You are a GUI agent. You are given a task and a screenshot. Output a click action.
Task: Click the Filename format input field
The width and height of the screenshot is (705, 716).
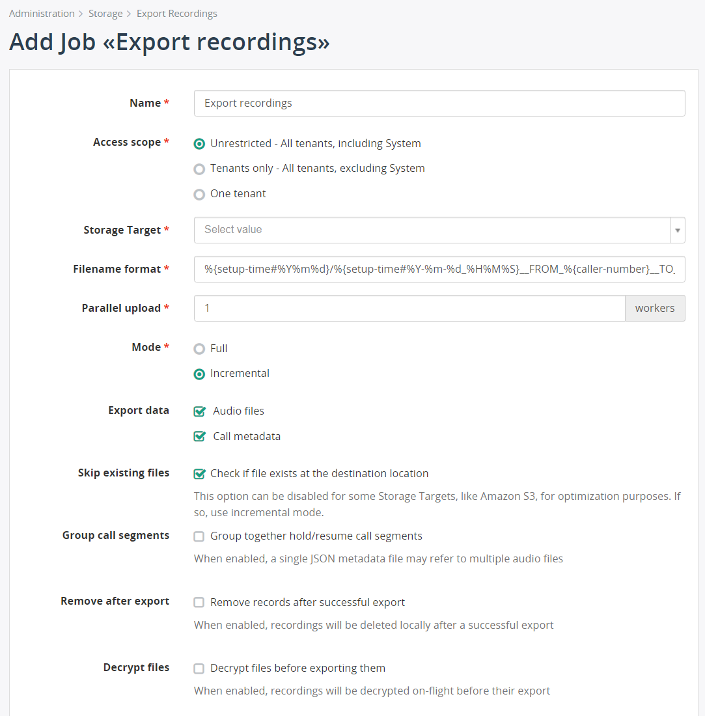[x=439, y=269]
